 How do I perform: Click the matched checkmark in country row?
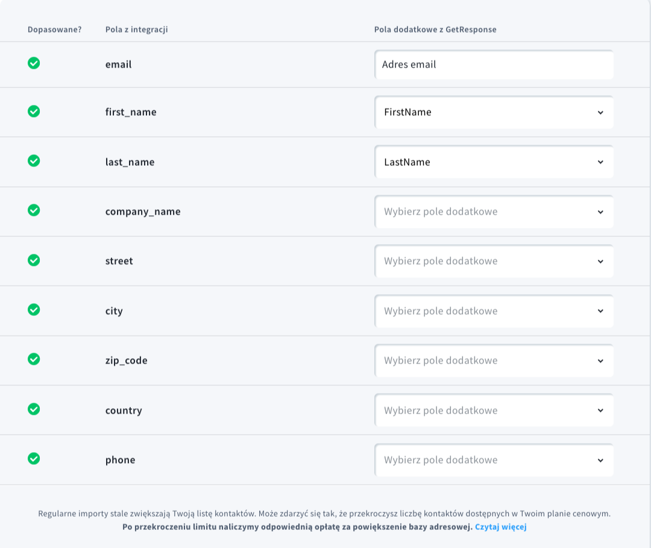[34, 409]
